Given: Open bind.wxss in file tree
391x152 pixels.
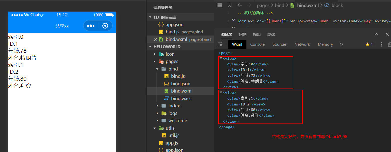Looking at the screenshot, I should [x=180, y=98].
